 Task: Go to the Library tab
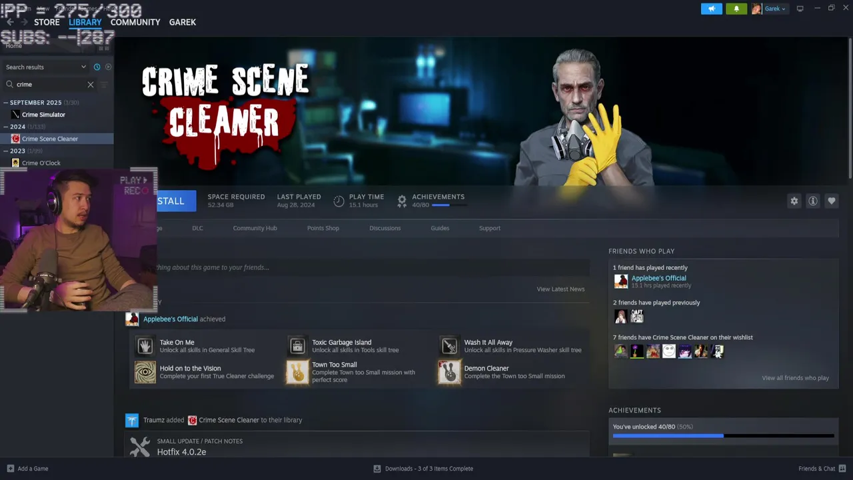pos(85,22)
